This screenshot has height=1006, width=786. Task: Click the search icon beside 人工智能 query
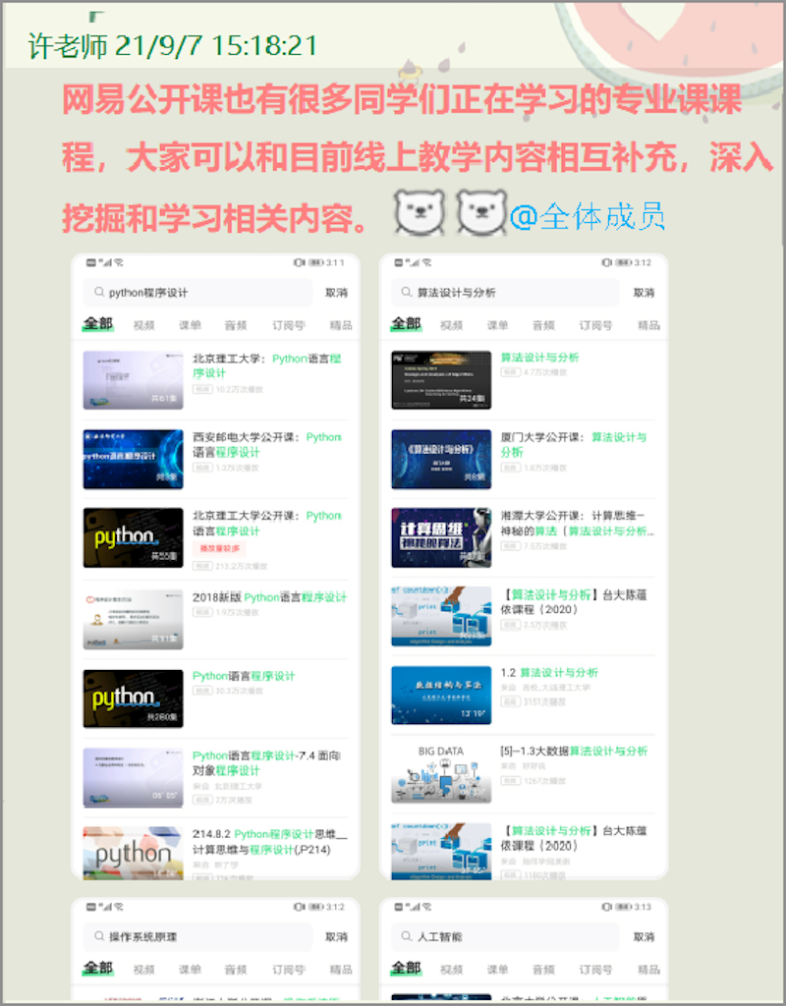pos(407,936)
